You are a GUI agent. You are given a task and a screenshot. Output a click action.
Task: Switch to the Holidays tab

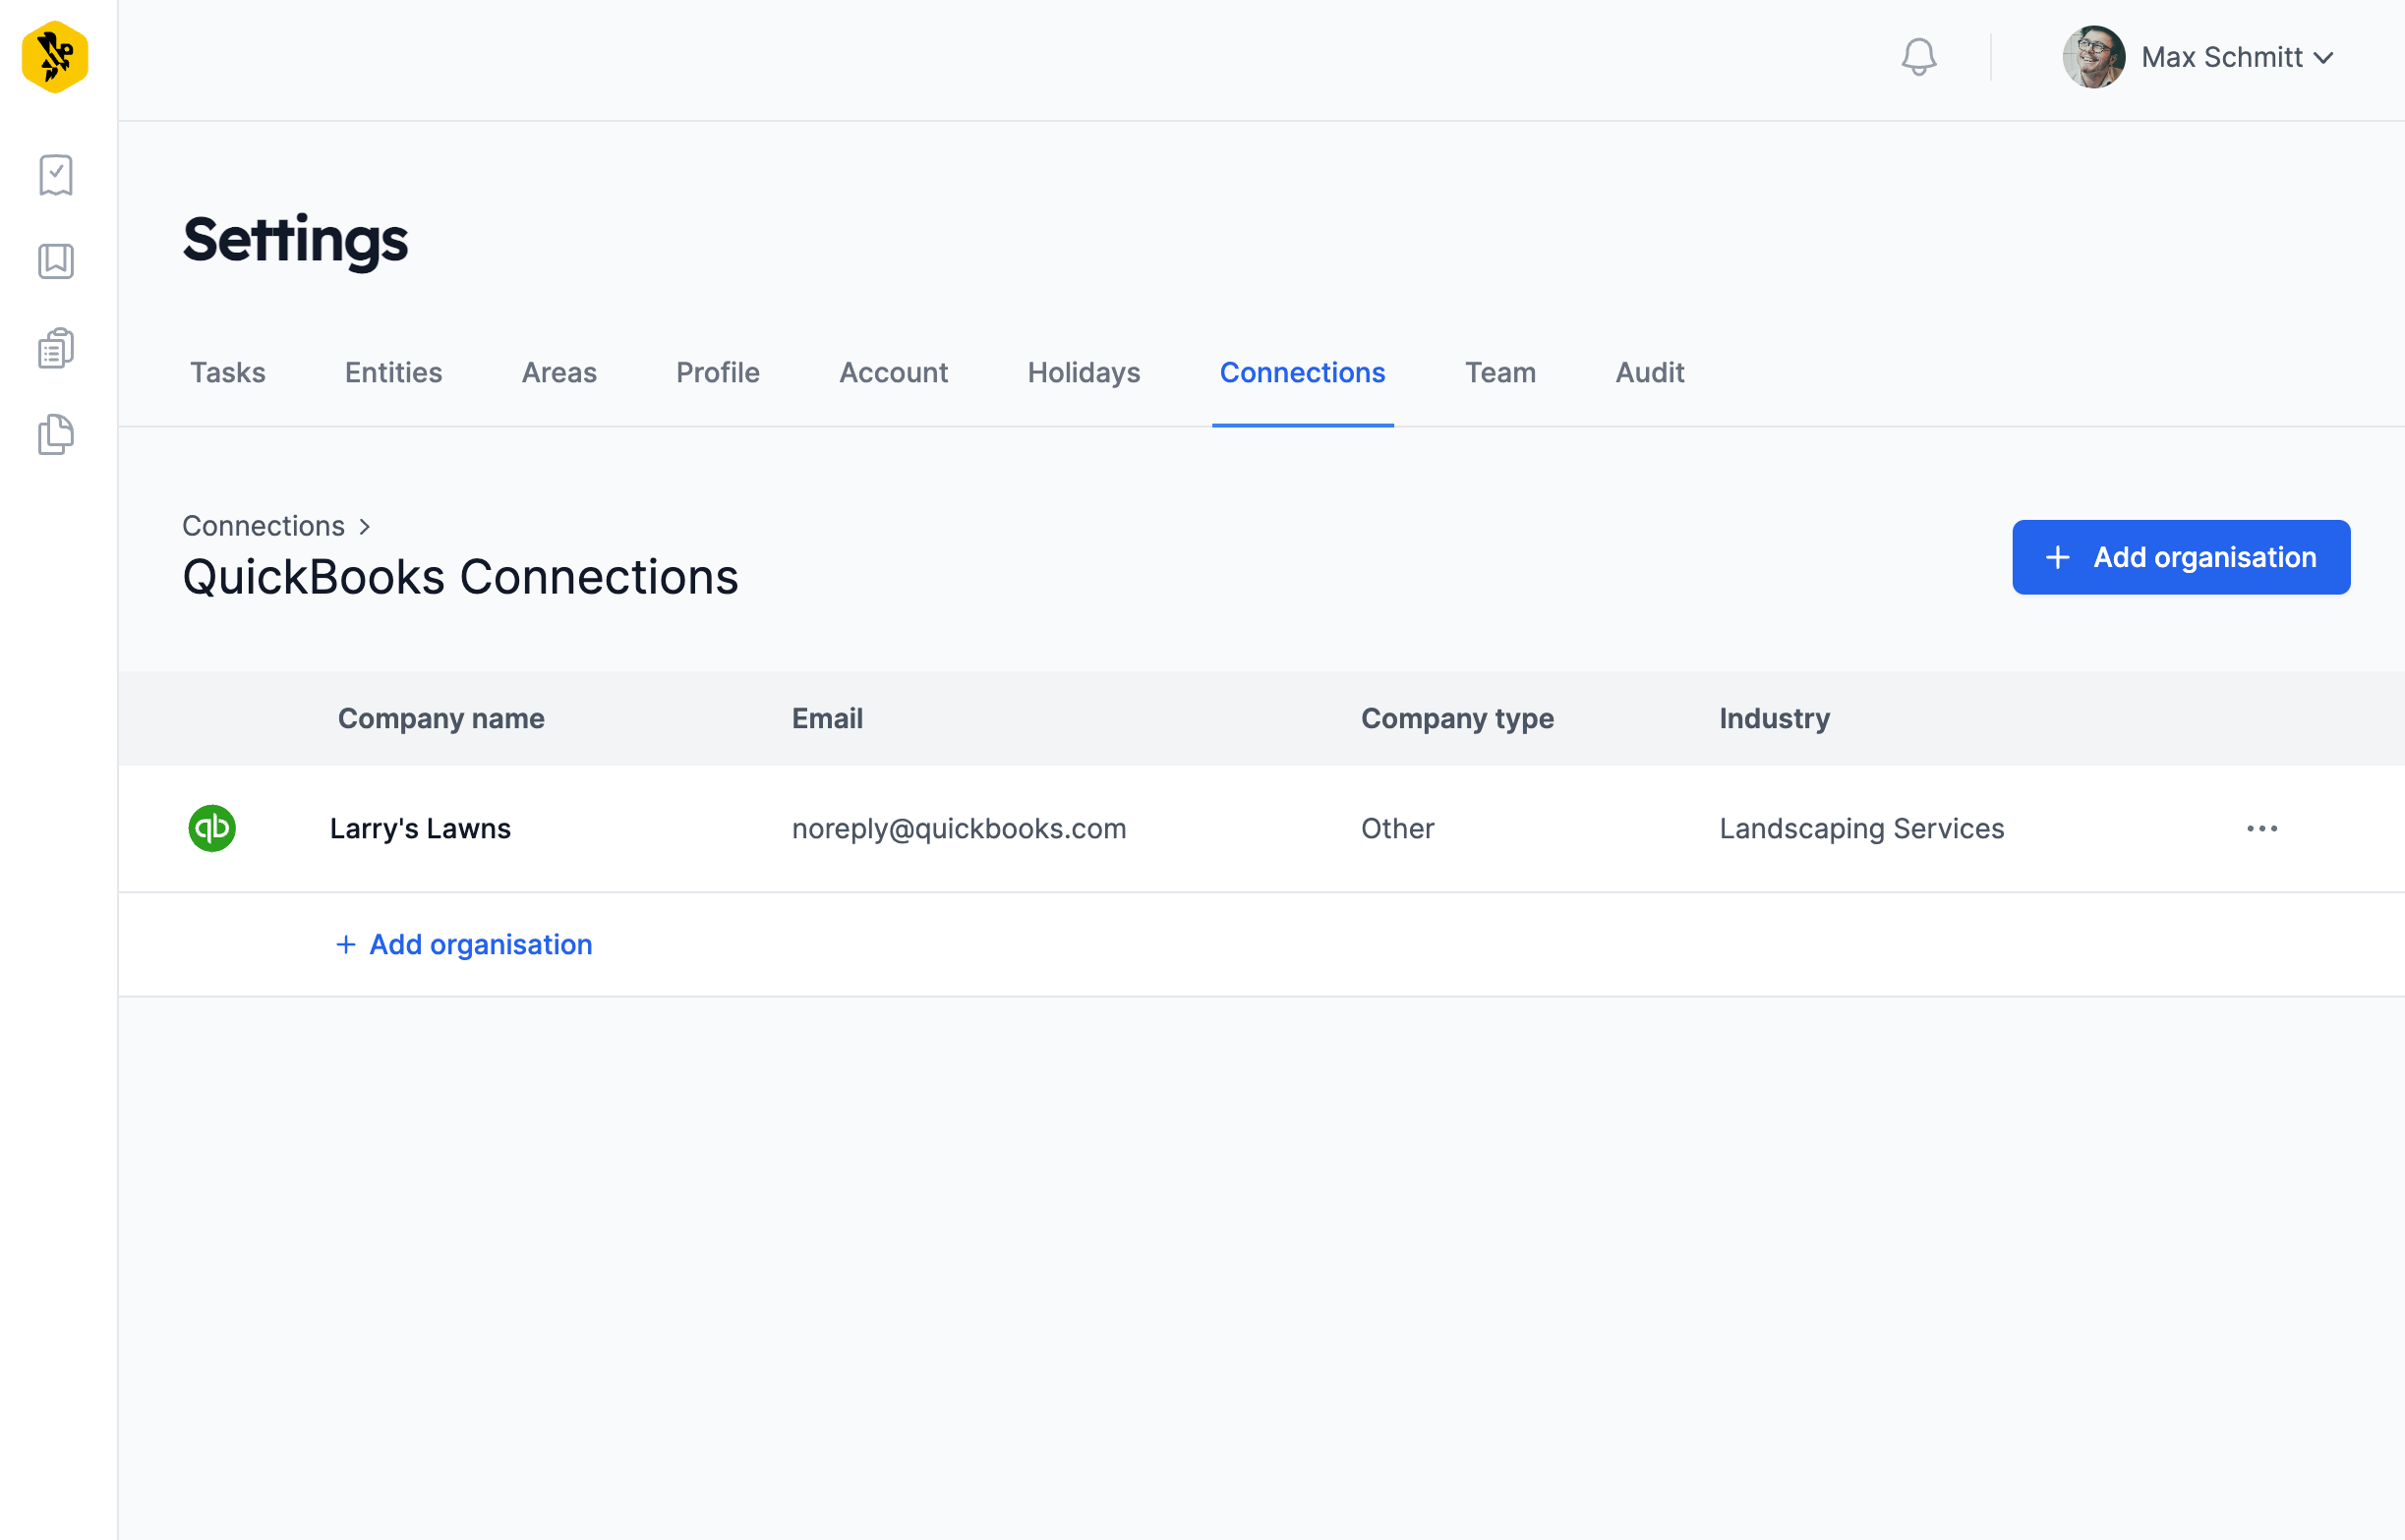tap(1084, 372)
